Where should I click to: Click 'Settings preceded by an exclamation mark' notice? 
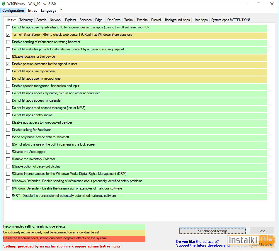[x=62, y=246]
